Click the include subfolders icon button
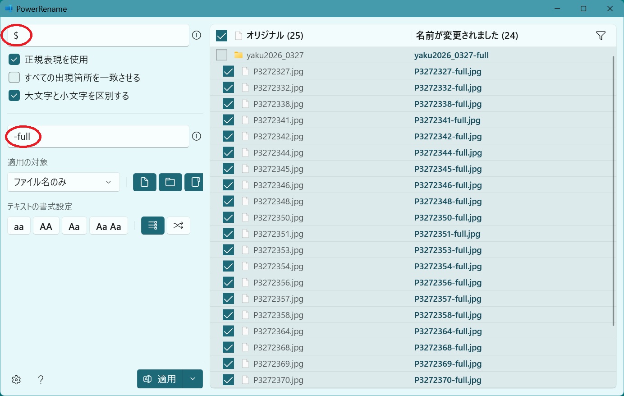Image resolution: width=624 pixels, height=396 pixels. tap(194, 182)
